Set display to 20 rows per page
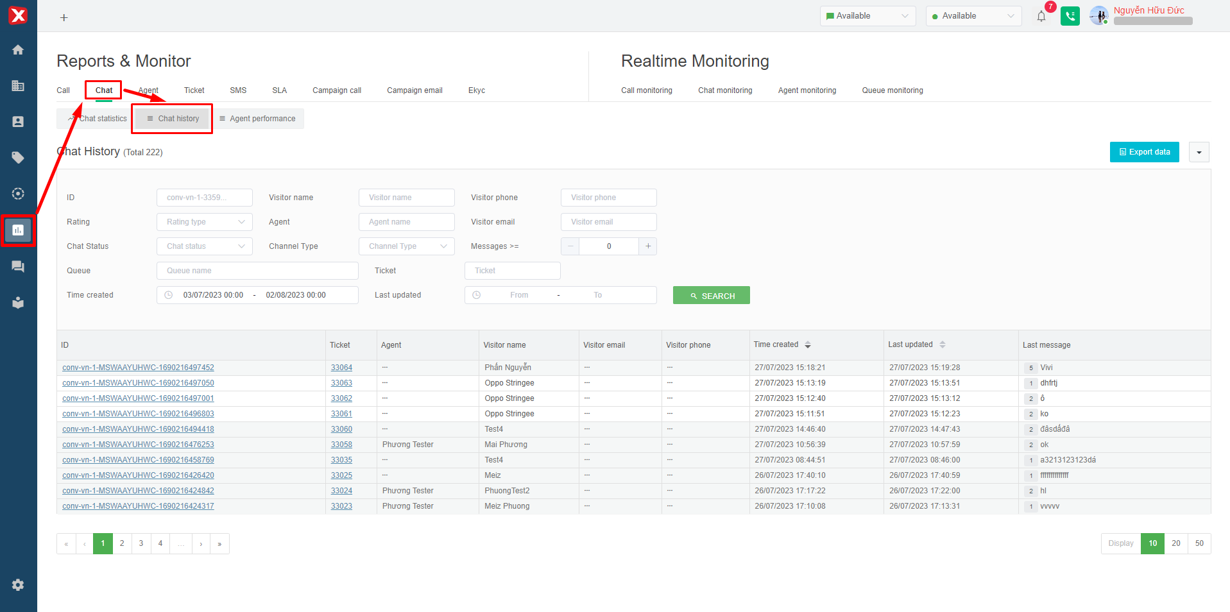1230x612 pixels. click(1175, 543)
